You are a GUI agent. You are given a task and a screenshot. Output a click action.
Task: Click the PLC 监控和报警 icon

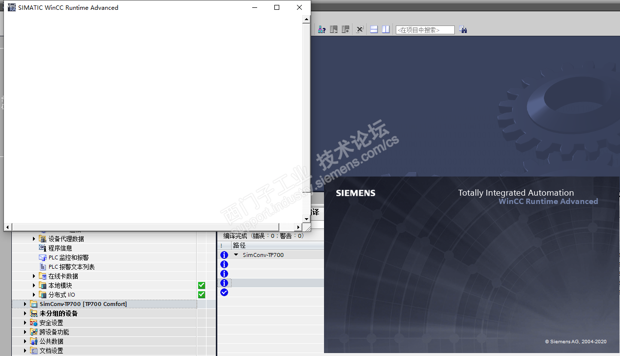(x=43, y=257)
